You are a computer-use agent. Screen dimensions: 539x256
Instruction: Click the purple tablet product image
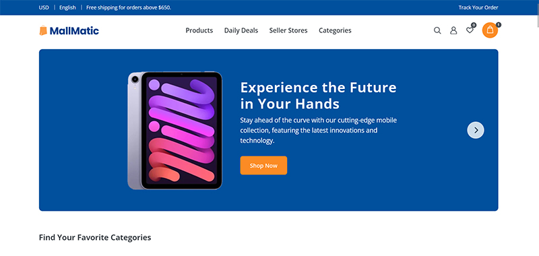pyautogui.click(x=175, y=131)
